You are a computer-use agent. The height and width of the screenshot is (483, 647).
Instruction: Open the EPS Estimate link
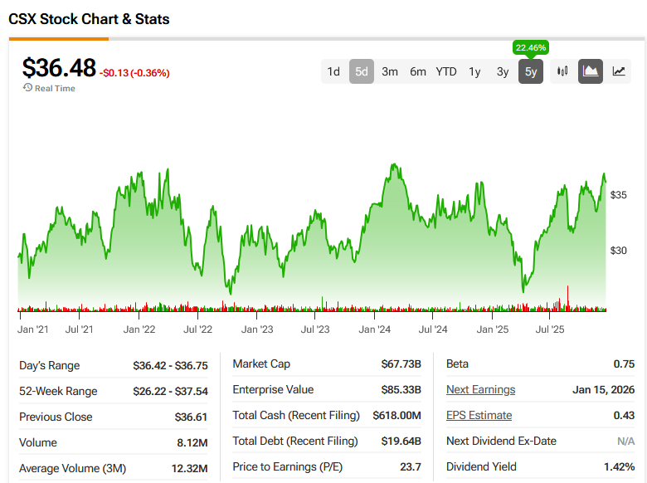pyautogui.click(x=479, y=415)
